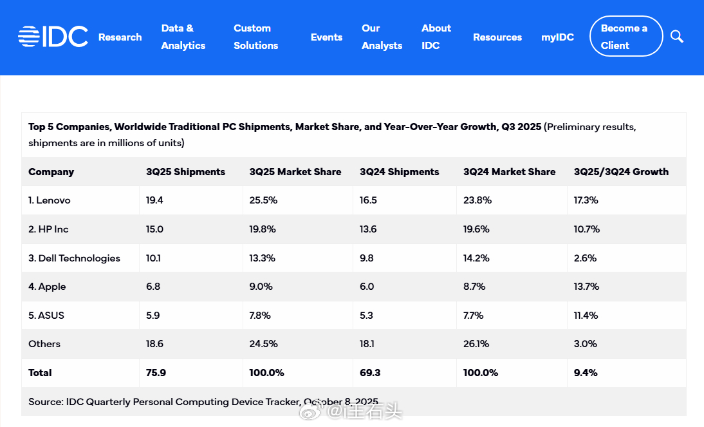Viewport: 704px width, 427px height.
Task: Select the 3Q24 Shipments column header
Action: 399,172
